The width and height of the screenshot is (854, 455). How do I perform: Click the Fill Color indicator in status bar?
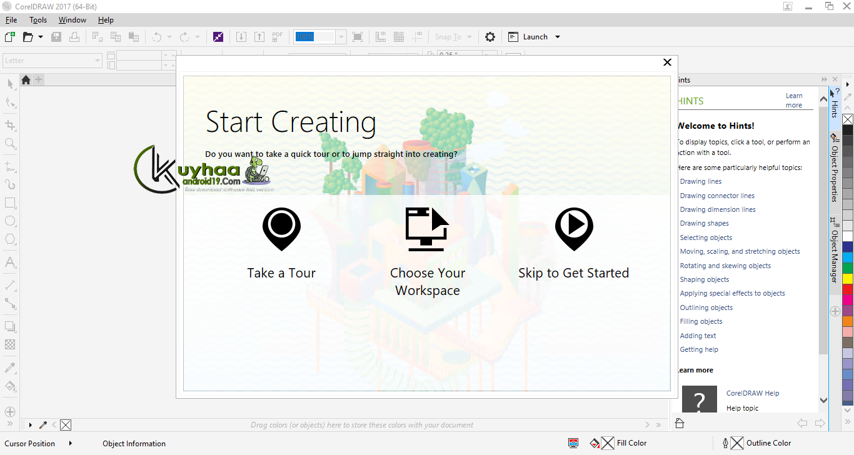[x=618, y=443]
